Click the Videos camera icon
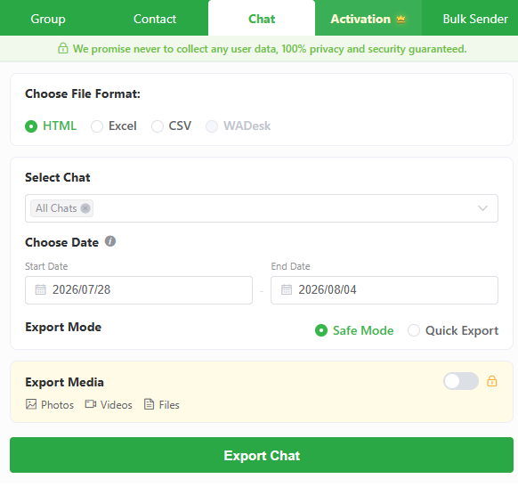Viewport: 518px width, 487px height. tap(91, 404)
